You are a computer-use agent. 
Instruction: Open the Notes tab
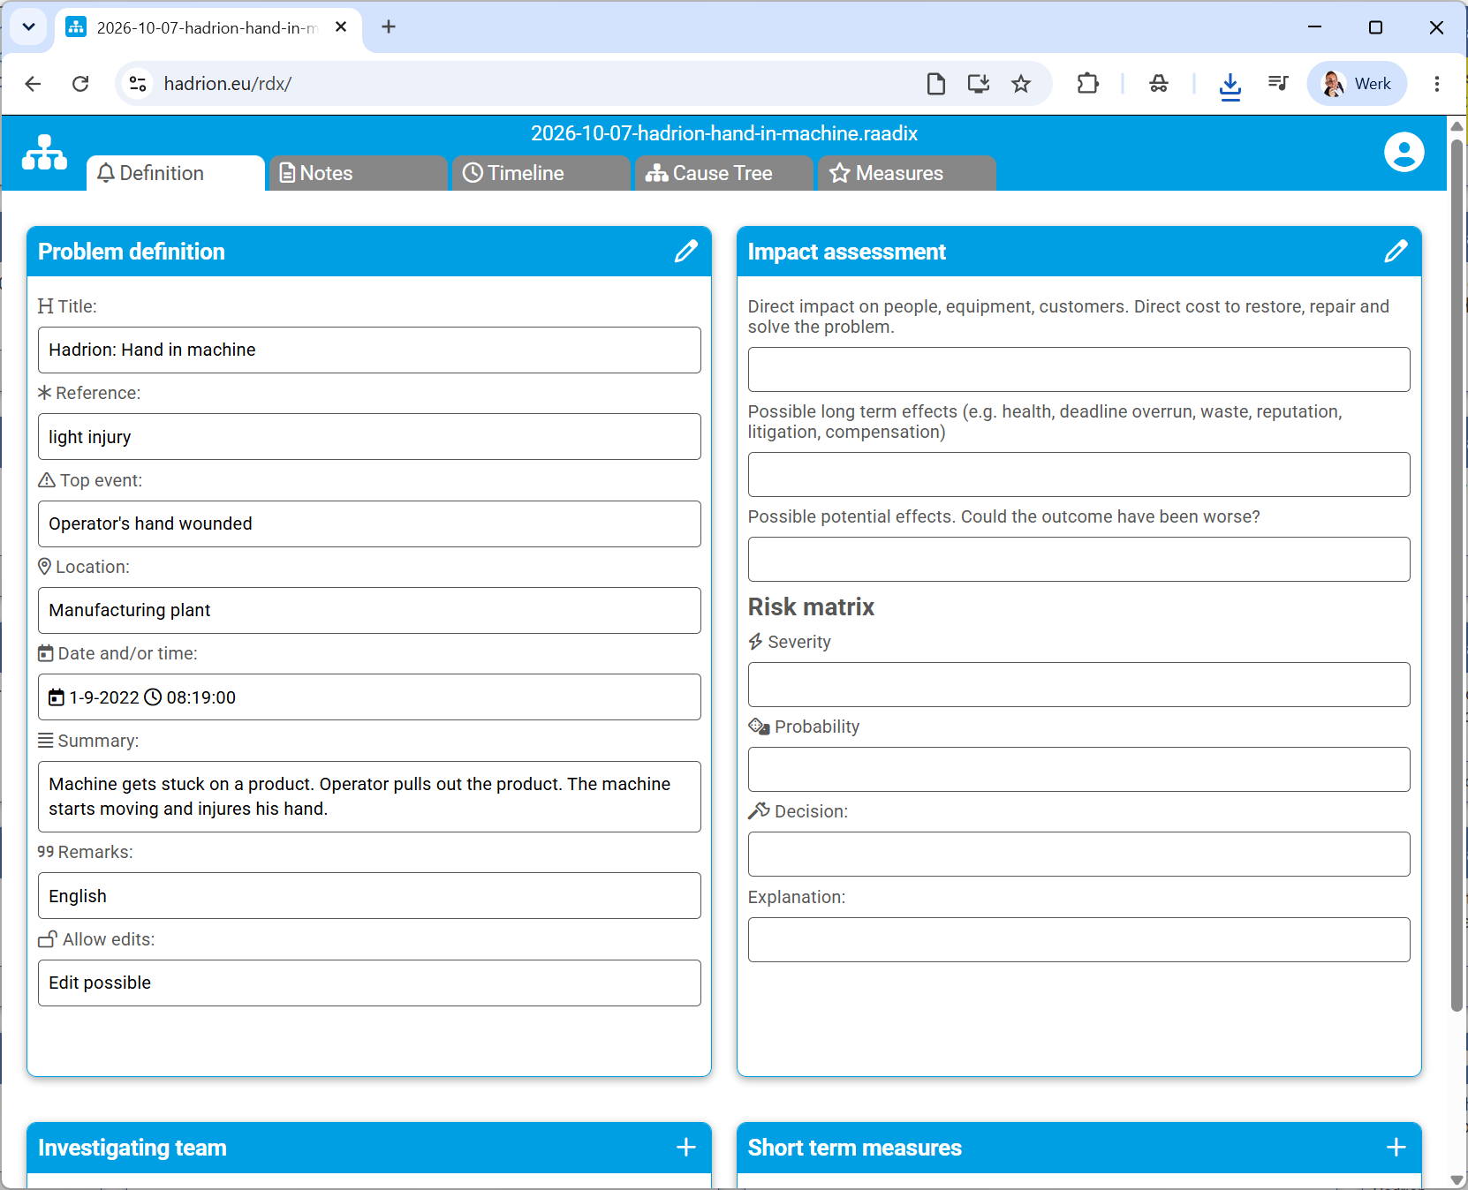[358, 173]
